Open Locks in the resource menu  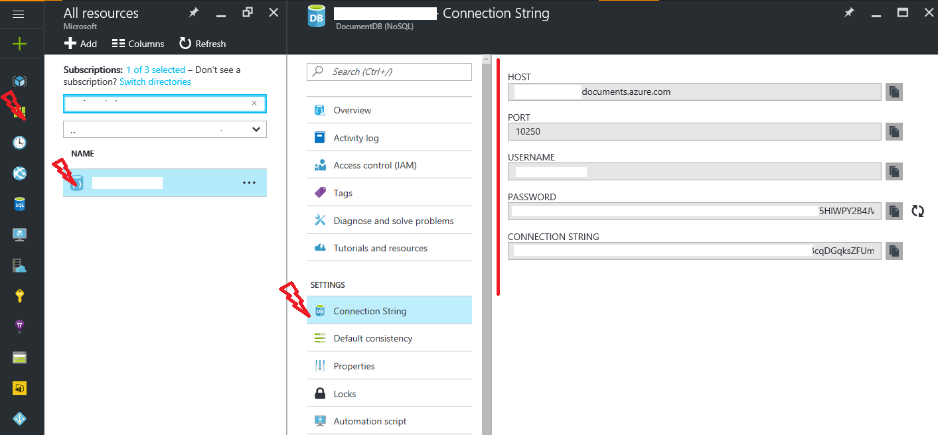coord(389,394)
